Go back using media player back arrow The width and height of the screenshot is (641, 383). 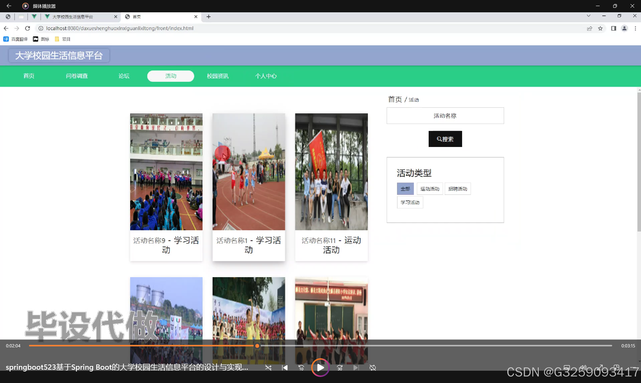tap(9, 6)
